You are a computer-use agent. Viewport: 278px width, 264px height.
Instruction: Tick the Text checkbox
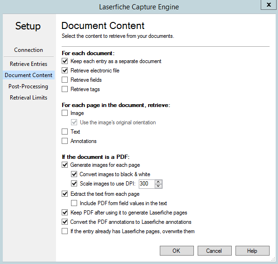[x=65, y=132]
